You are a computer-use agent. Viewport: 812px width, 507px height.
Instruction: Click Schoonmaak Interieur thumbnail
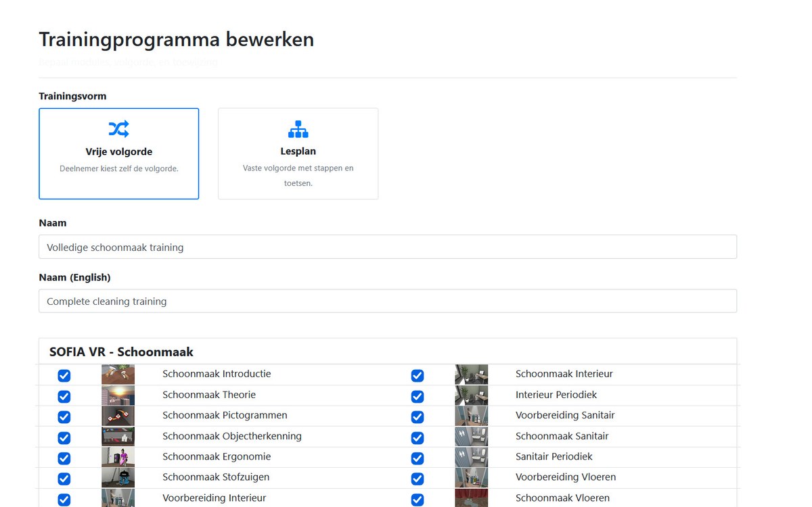(x=472, y=375)
